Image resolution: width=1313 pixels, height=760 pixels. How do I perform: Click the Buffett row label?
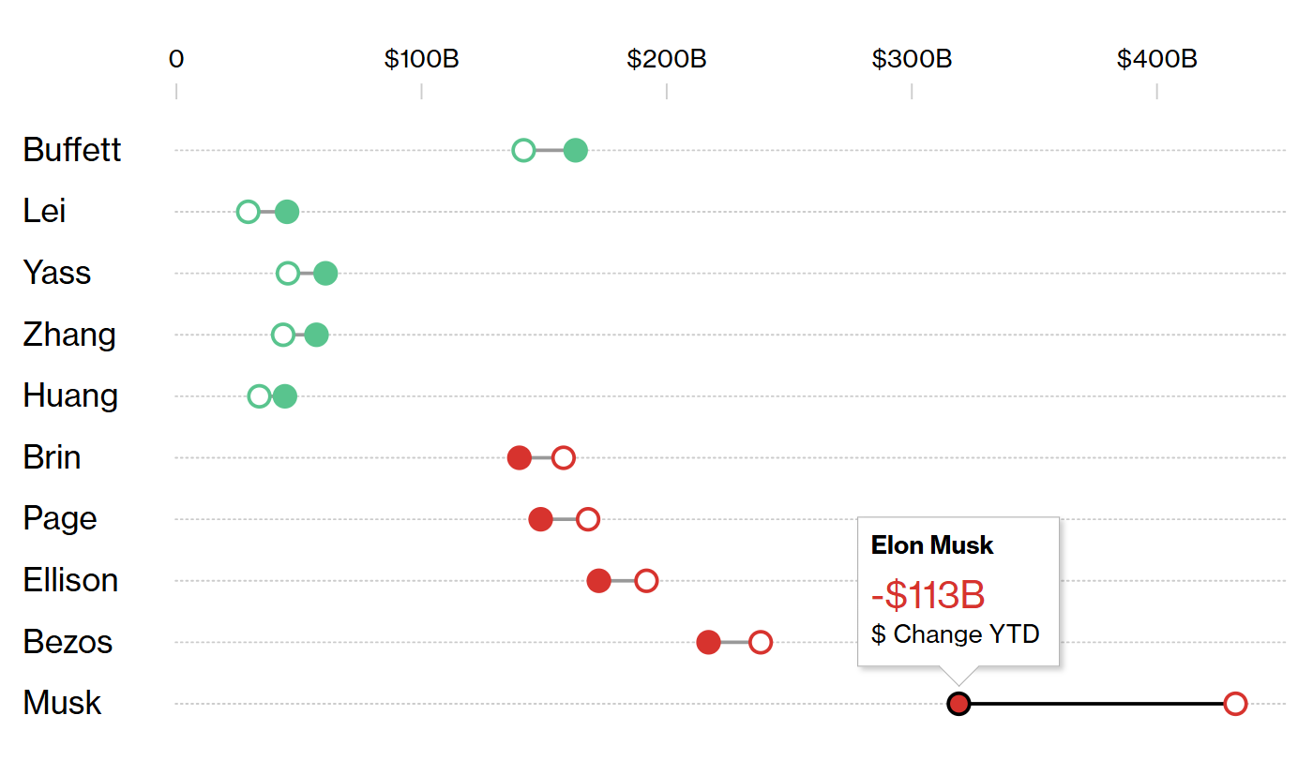click(x=72, y=150)
